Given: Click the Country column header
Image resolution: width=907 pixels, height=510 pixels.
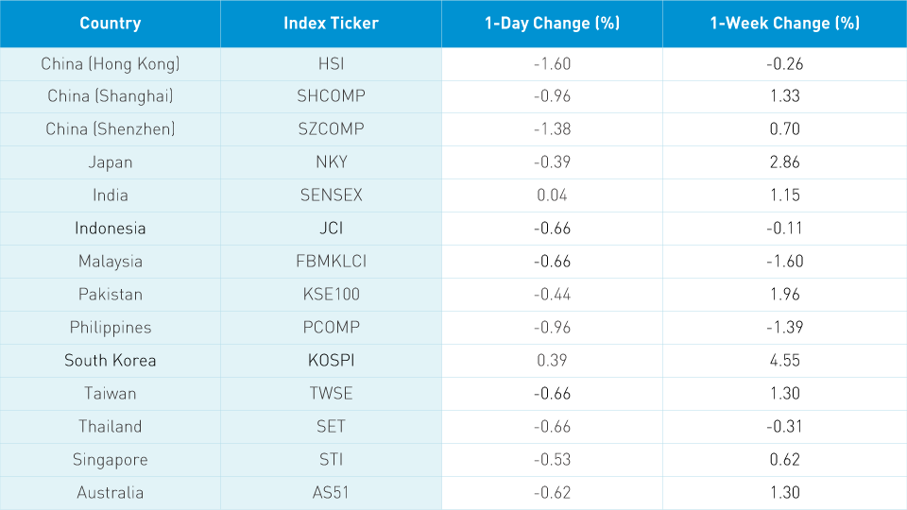Looking at the screenshot, I should 111,24.
